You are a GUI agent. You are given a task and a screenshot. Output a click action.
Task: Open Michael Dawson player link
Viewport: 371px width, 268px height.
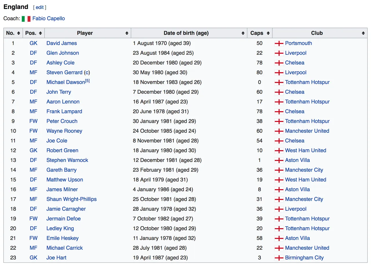click(66, 82)
